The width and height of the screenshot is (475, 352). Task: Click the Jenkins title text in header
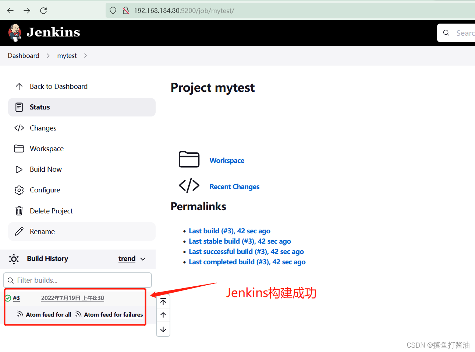[53, 32]
